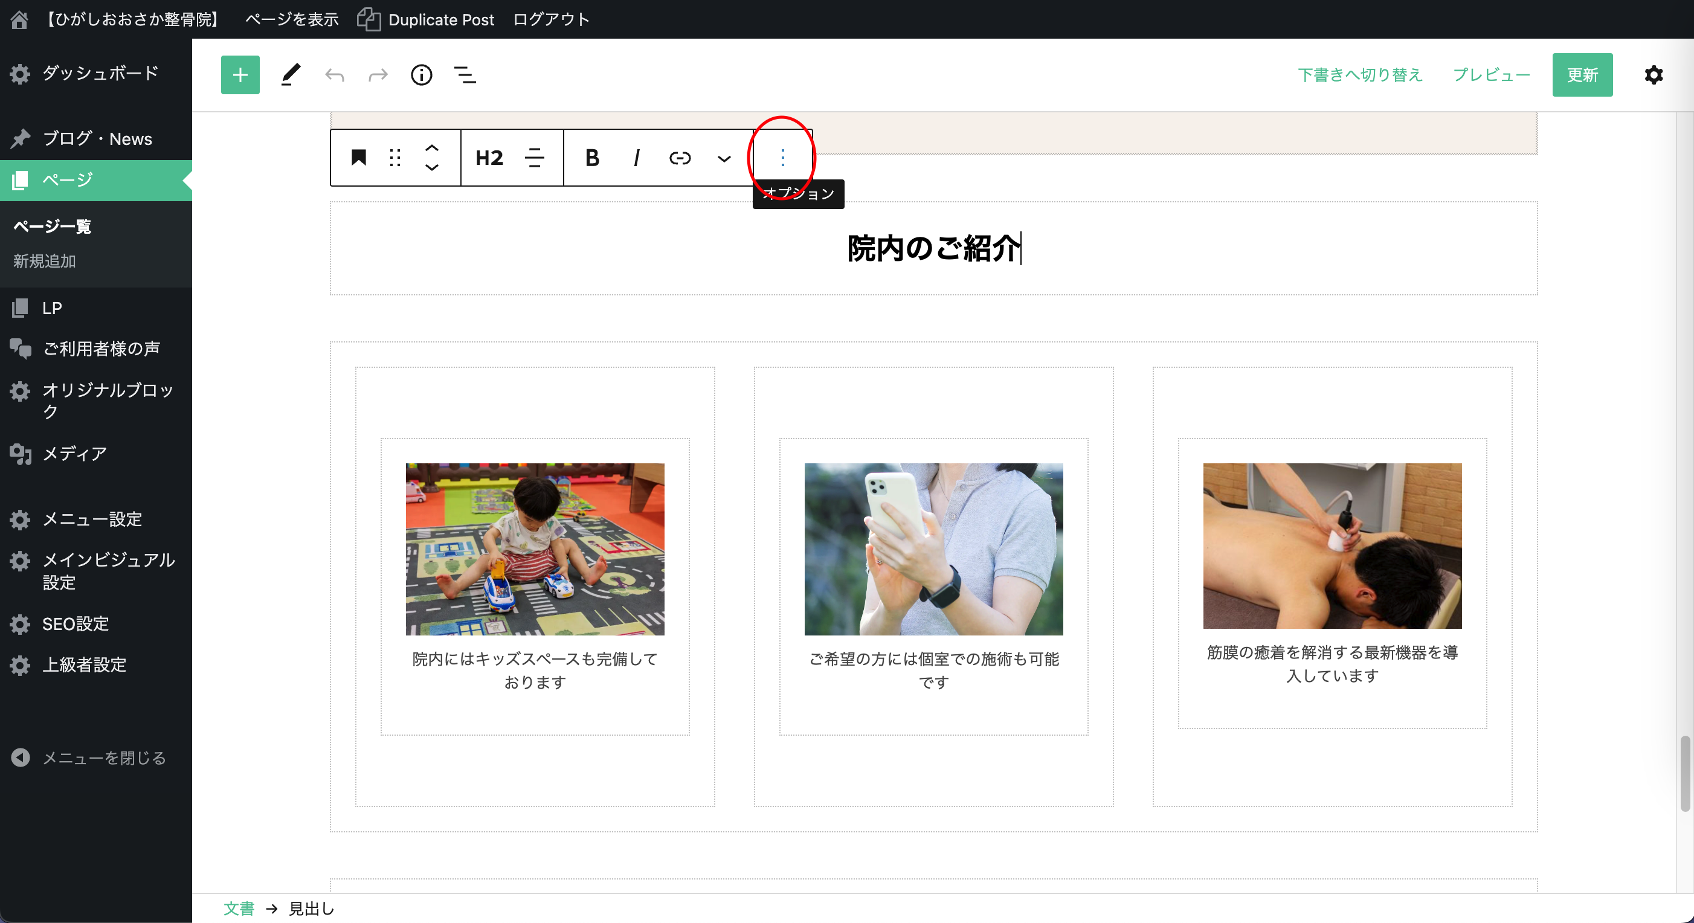Open the H2 heading level selector
The height and width of the screenshot is (923, 1694).
(489, 158)
